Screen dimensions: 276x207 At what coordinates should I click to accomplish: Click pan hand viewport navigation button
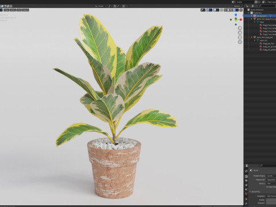[240, 33]
